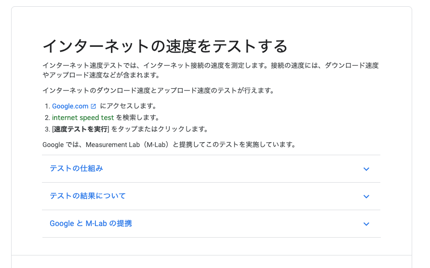Click the green "internet speed test" text
The width and height of the screenshot is (430, 268).
(83, 118)
